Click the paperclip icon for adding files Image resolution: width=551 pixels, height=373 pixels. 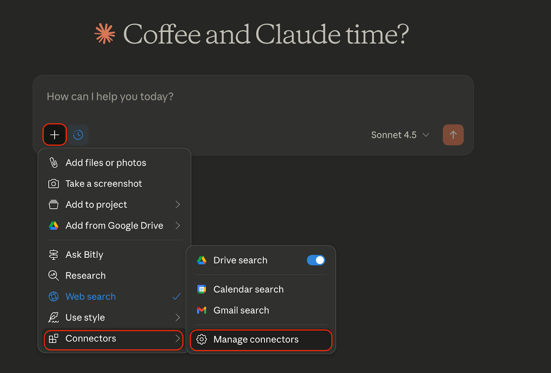tap(54, 163)
